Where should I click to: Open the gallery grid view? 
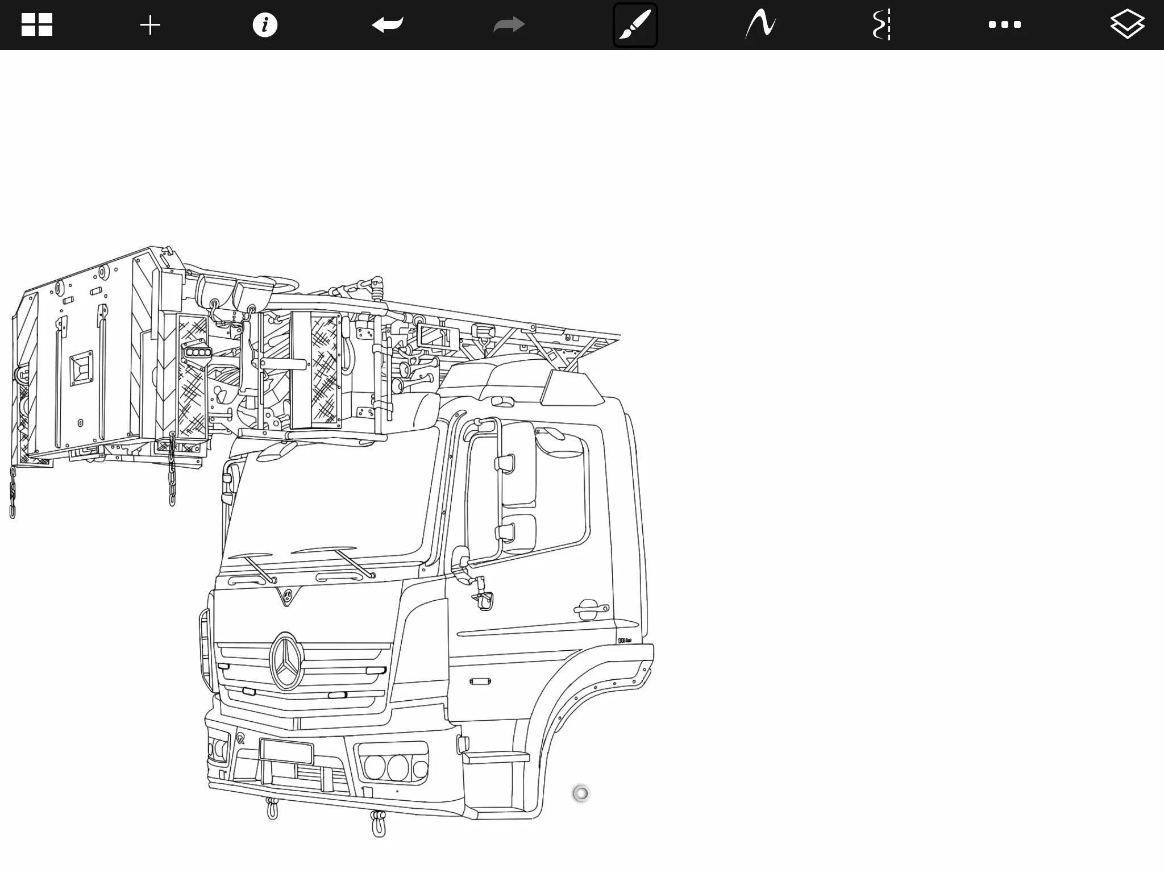[x=37, y=25]
